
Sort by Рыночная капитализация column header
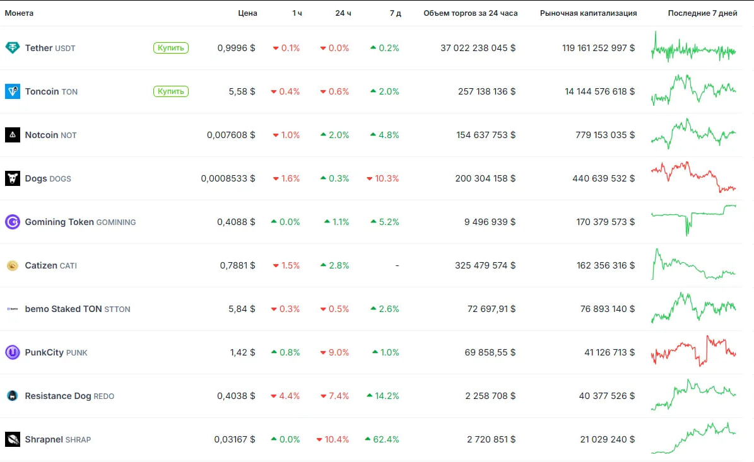pos(588,13)
